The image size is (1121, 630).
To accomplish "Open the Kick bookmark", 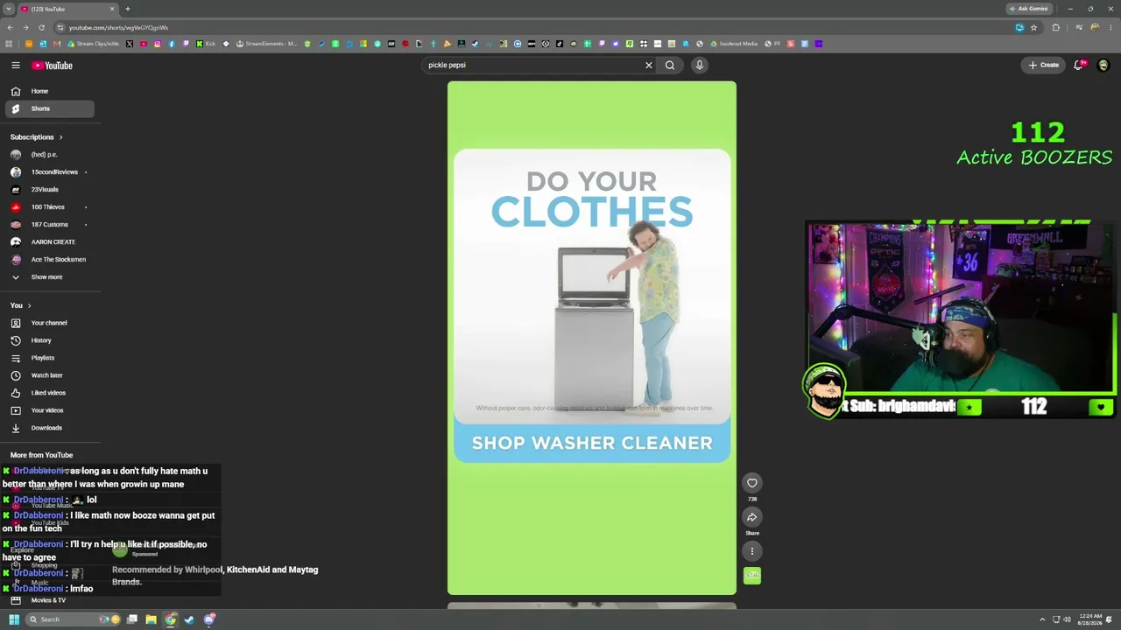I will coord(206,44).
